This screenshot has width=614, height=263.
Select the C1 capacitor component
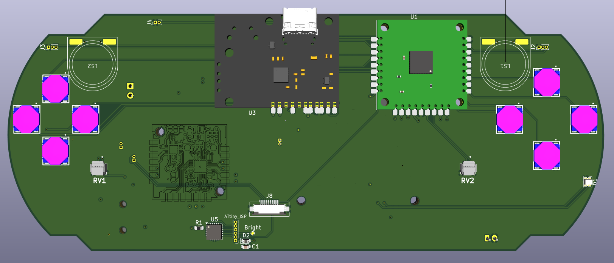click(x=246, y=247)
